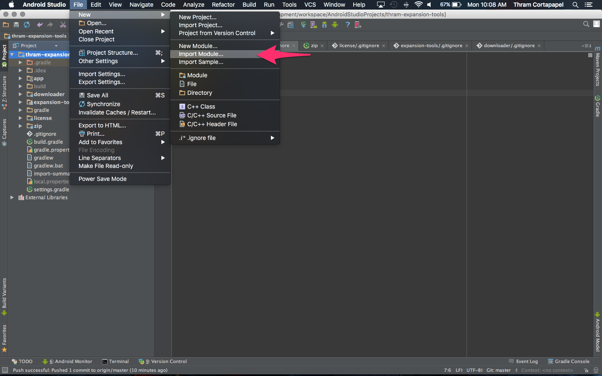The image size is (602, 376).
Task: Open the VCS menu in menu bar
Action: coord(310,5)
